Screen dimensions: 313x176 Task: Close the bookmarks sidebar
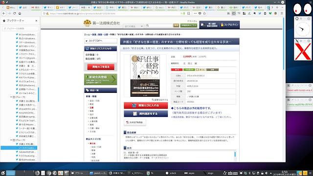[36, 21]
